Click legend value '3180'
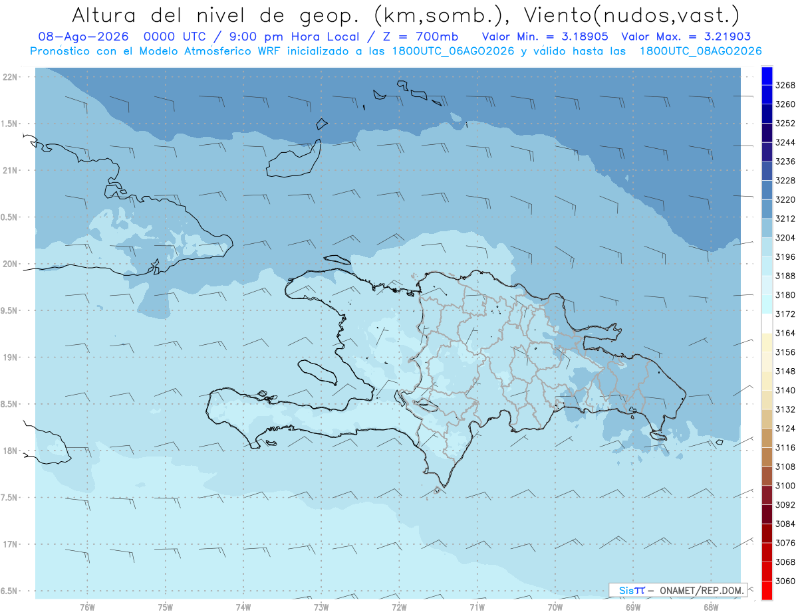The width and height of the screenshot is (798, 616). coord(785,295)
